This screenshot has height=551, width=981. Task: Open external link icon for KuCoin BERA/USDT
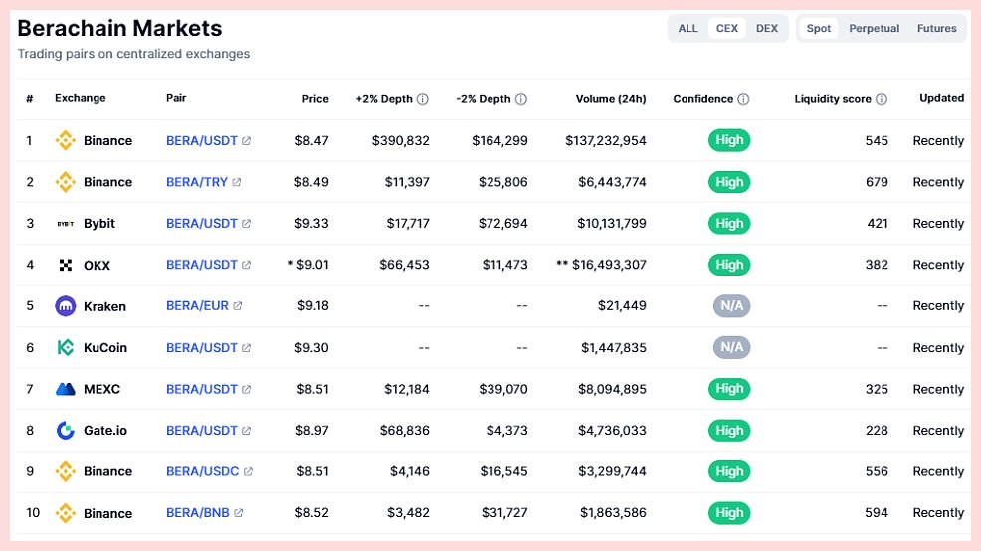(247, 348)
